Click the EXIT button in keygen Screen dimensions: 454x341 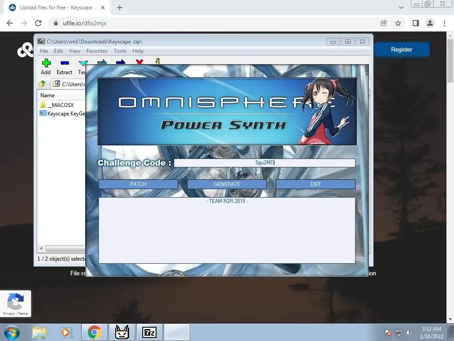(x=315, y=184)
